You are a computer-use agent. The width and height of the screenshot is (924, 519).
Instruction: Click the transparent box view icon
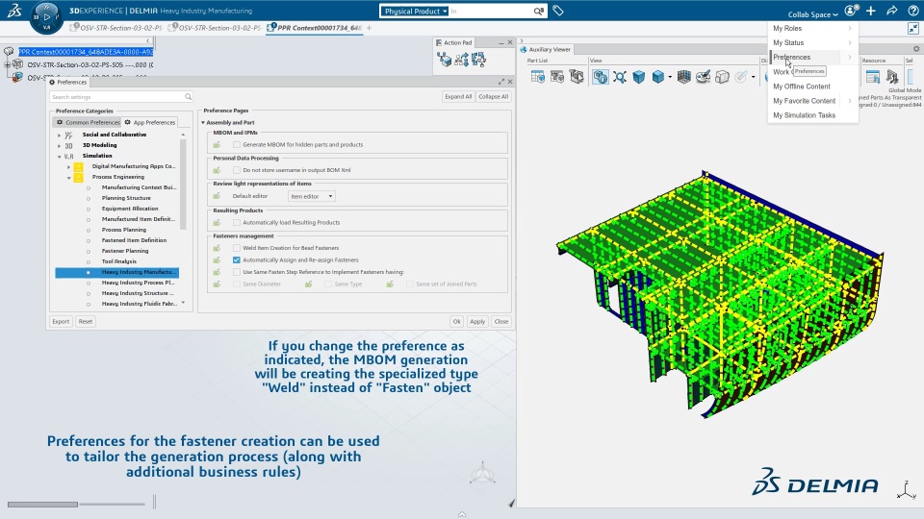coord(722,77)
